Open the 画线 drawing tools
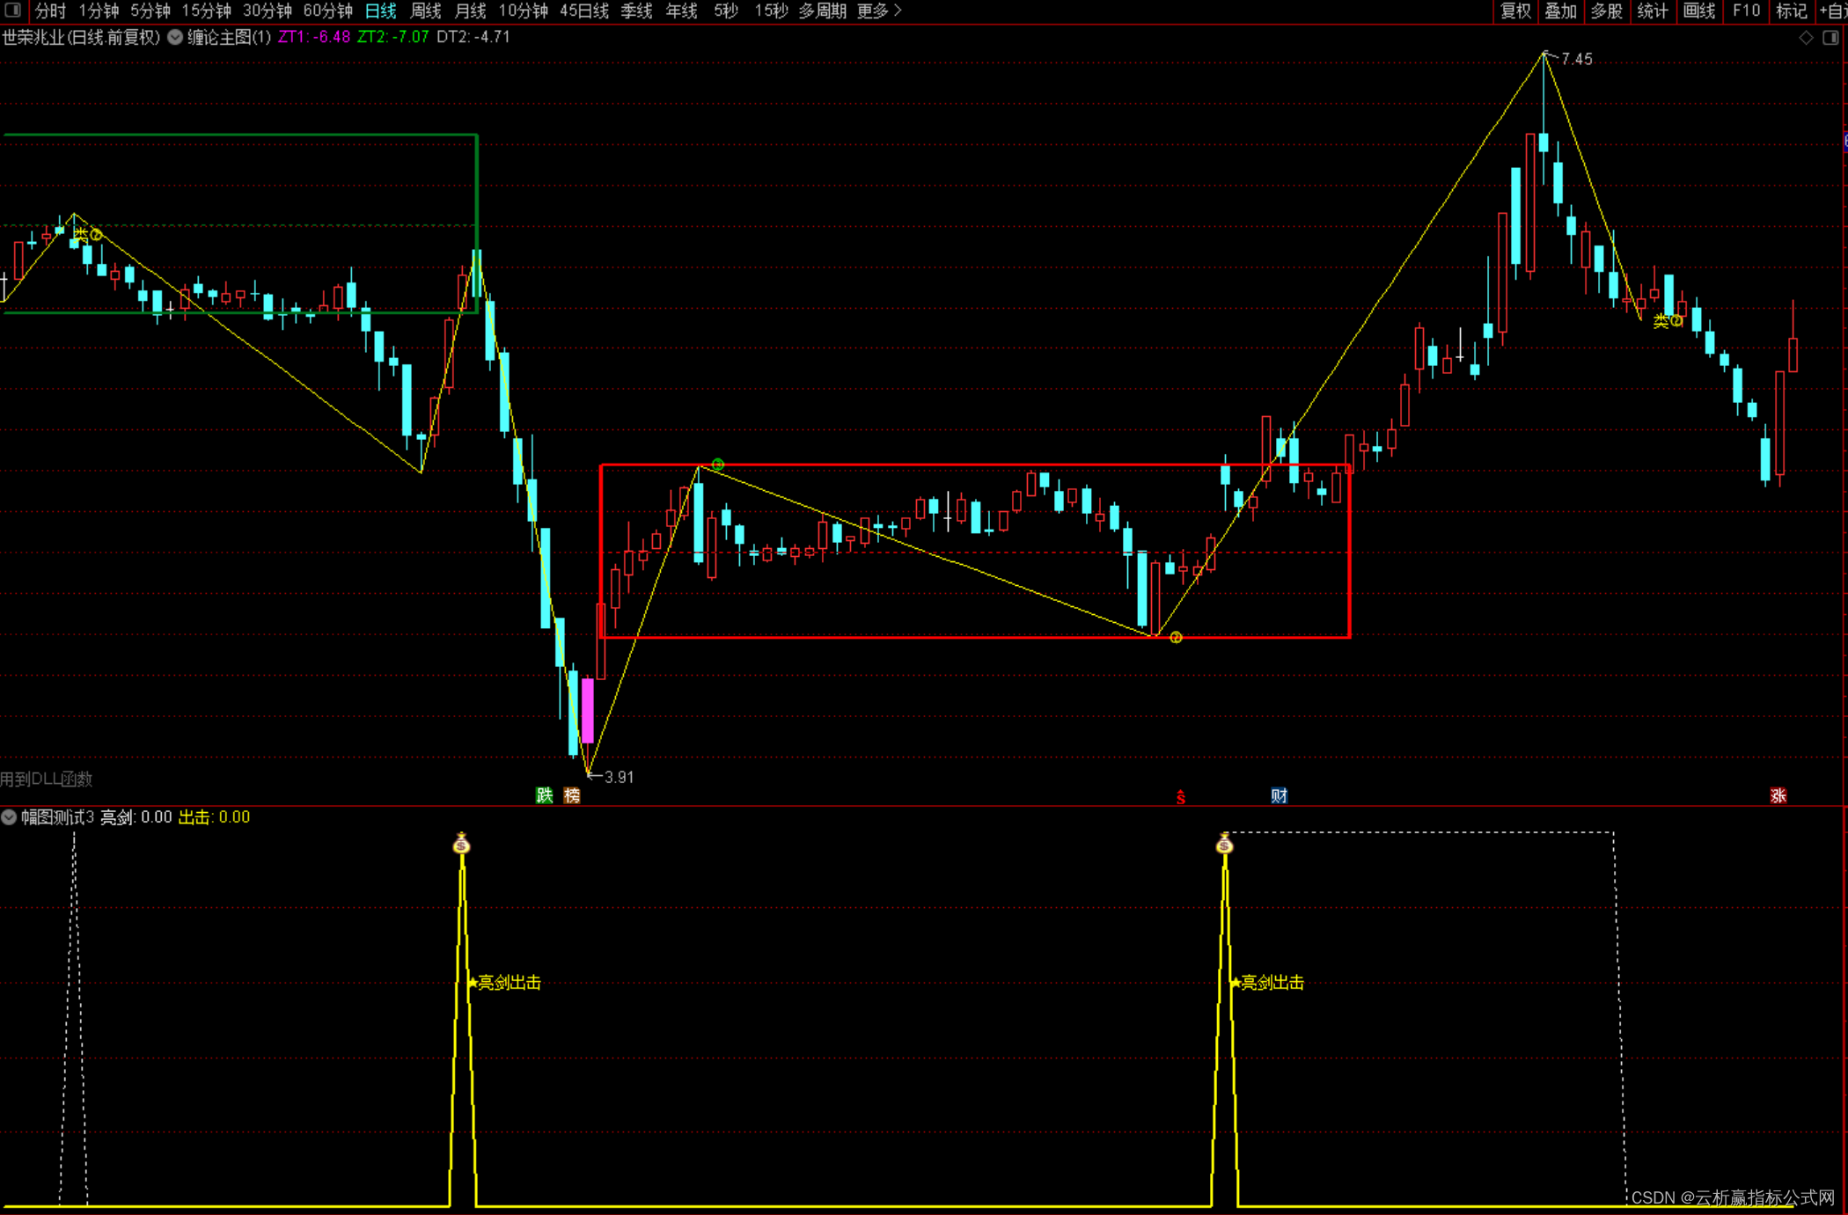1848x1215 pixels. click(1699, 11)
